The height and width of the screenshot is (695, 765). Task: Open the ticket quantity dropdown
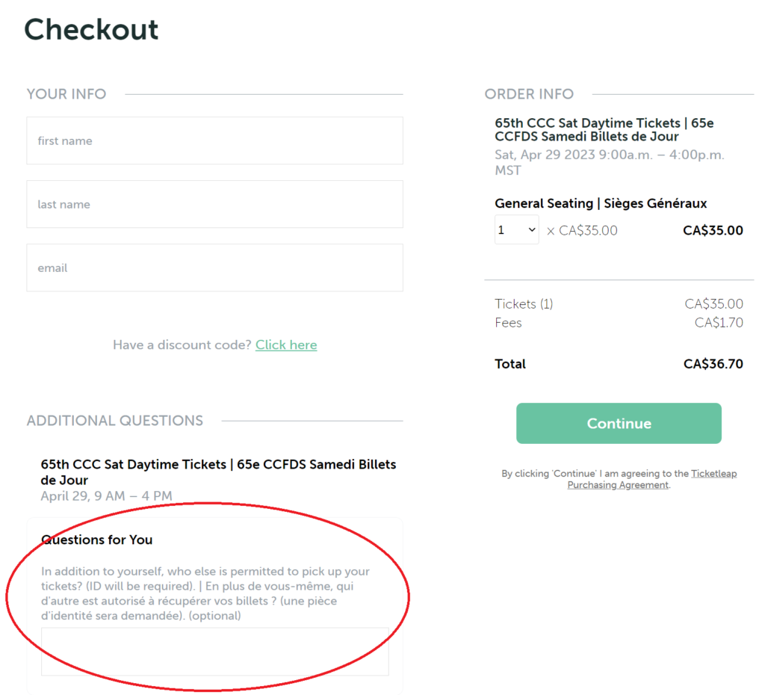coord(516,230)
